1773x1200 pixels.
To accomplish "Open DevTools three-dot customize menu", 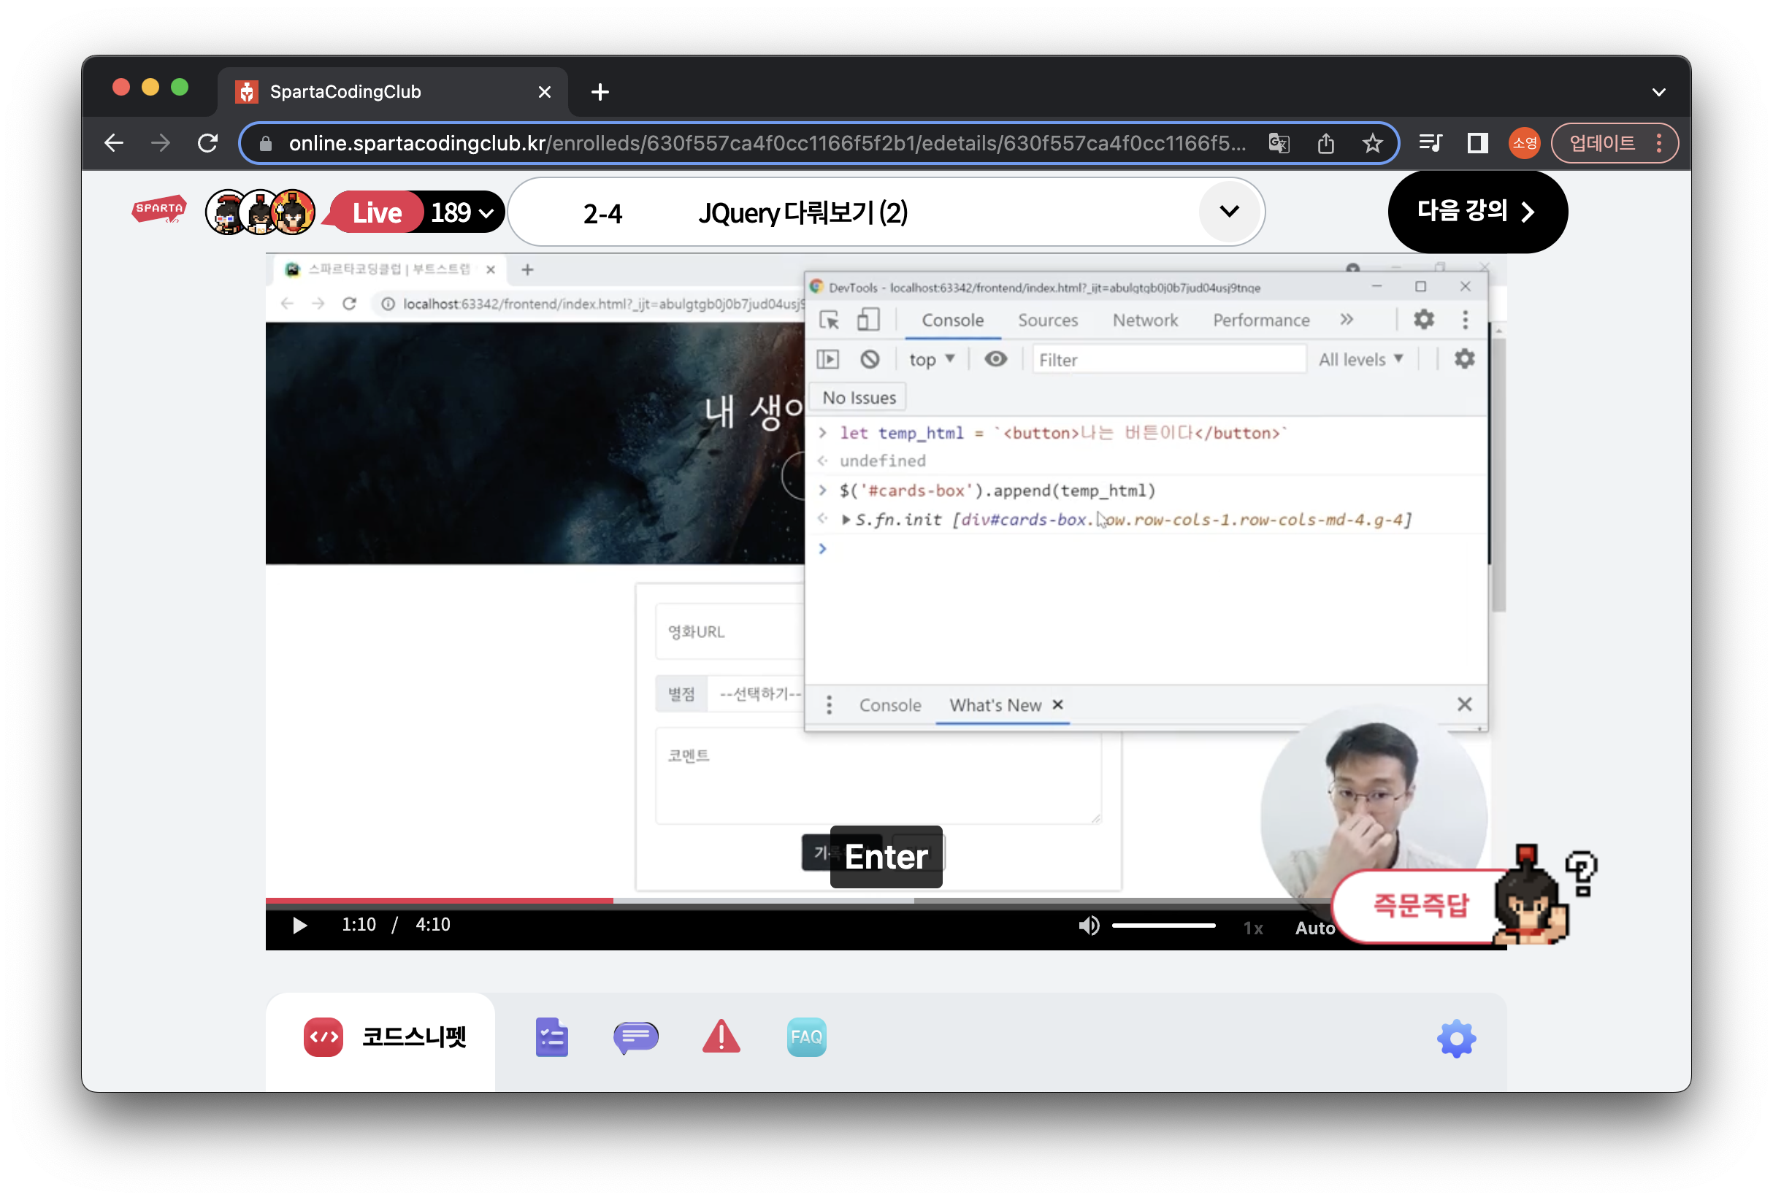I will 1465,320.
